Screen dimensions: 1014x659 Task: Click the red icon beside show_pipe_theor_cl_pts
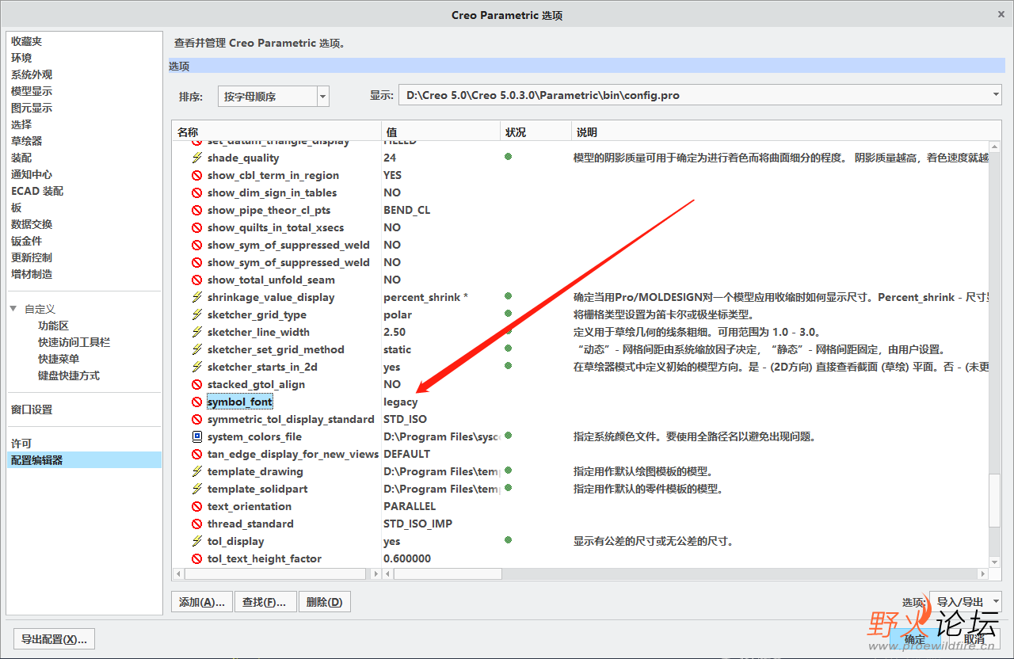(x=197, y=210)
